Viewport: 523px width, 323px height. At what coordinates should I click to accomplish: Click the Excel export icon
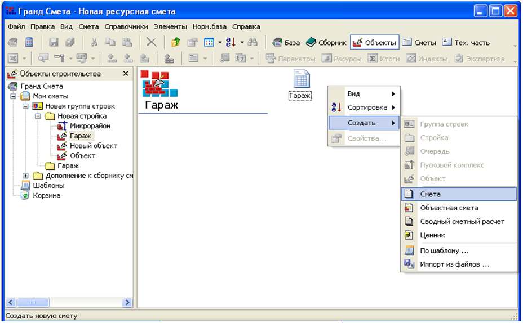click(12, 59)
